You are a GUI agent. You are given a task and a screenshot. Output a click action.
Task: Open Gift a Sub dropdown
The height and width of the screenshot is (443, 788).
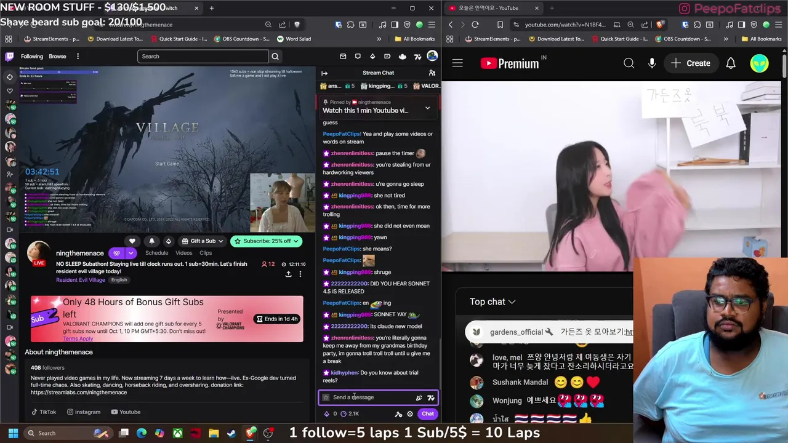tap(203, 241)
